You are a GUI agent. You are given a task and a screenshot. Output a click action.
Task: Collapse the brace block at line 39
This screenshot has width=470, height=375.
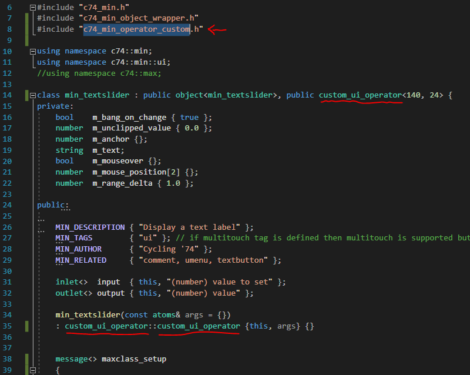[33, 370]
